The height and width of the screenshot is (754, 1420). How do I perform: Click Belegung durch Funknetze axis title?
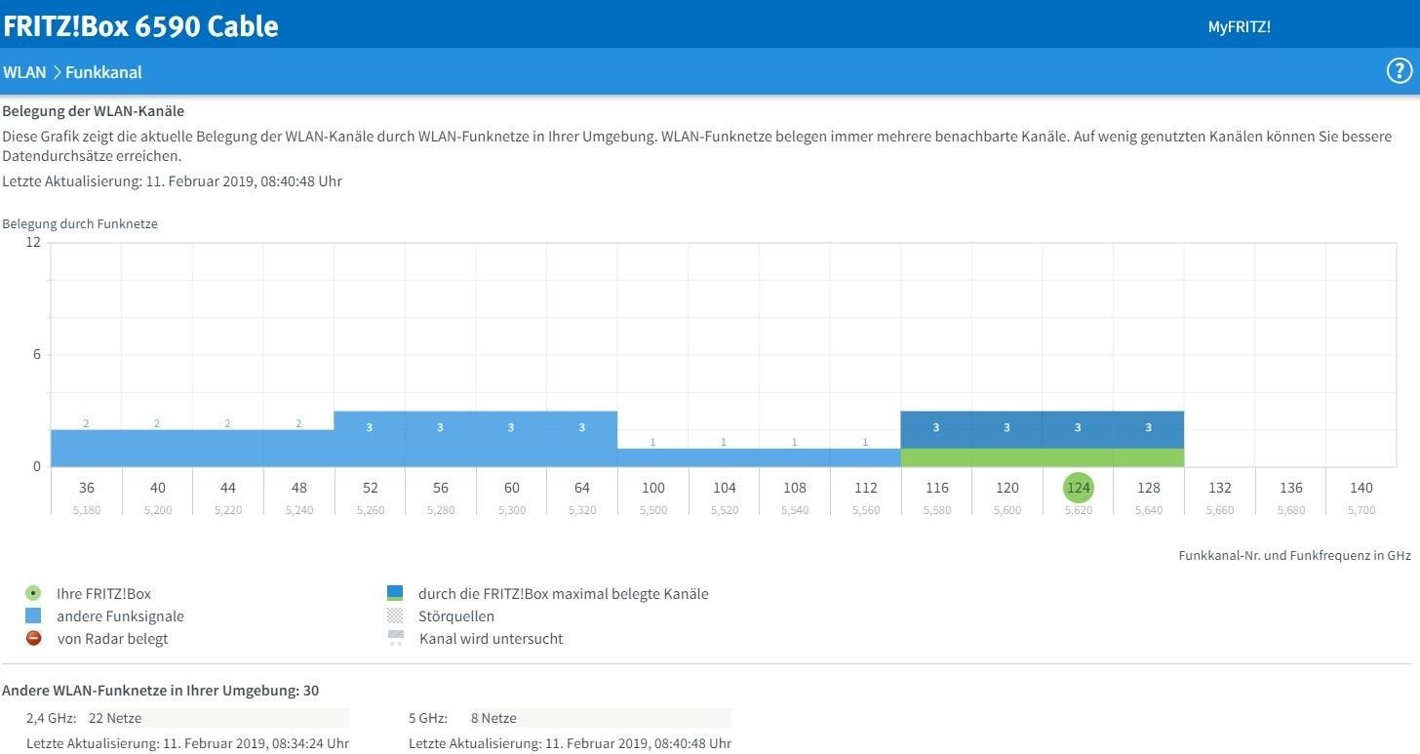pos(80,223)
